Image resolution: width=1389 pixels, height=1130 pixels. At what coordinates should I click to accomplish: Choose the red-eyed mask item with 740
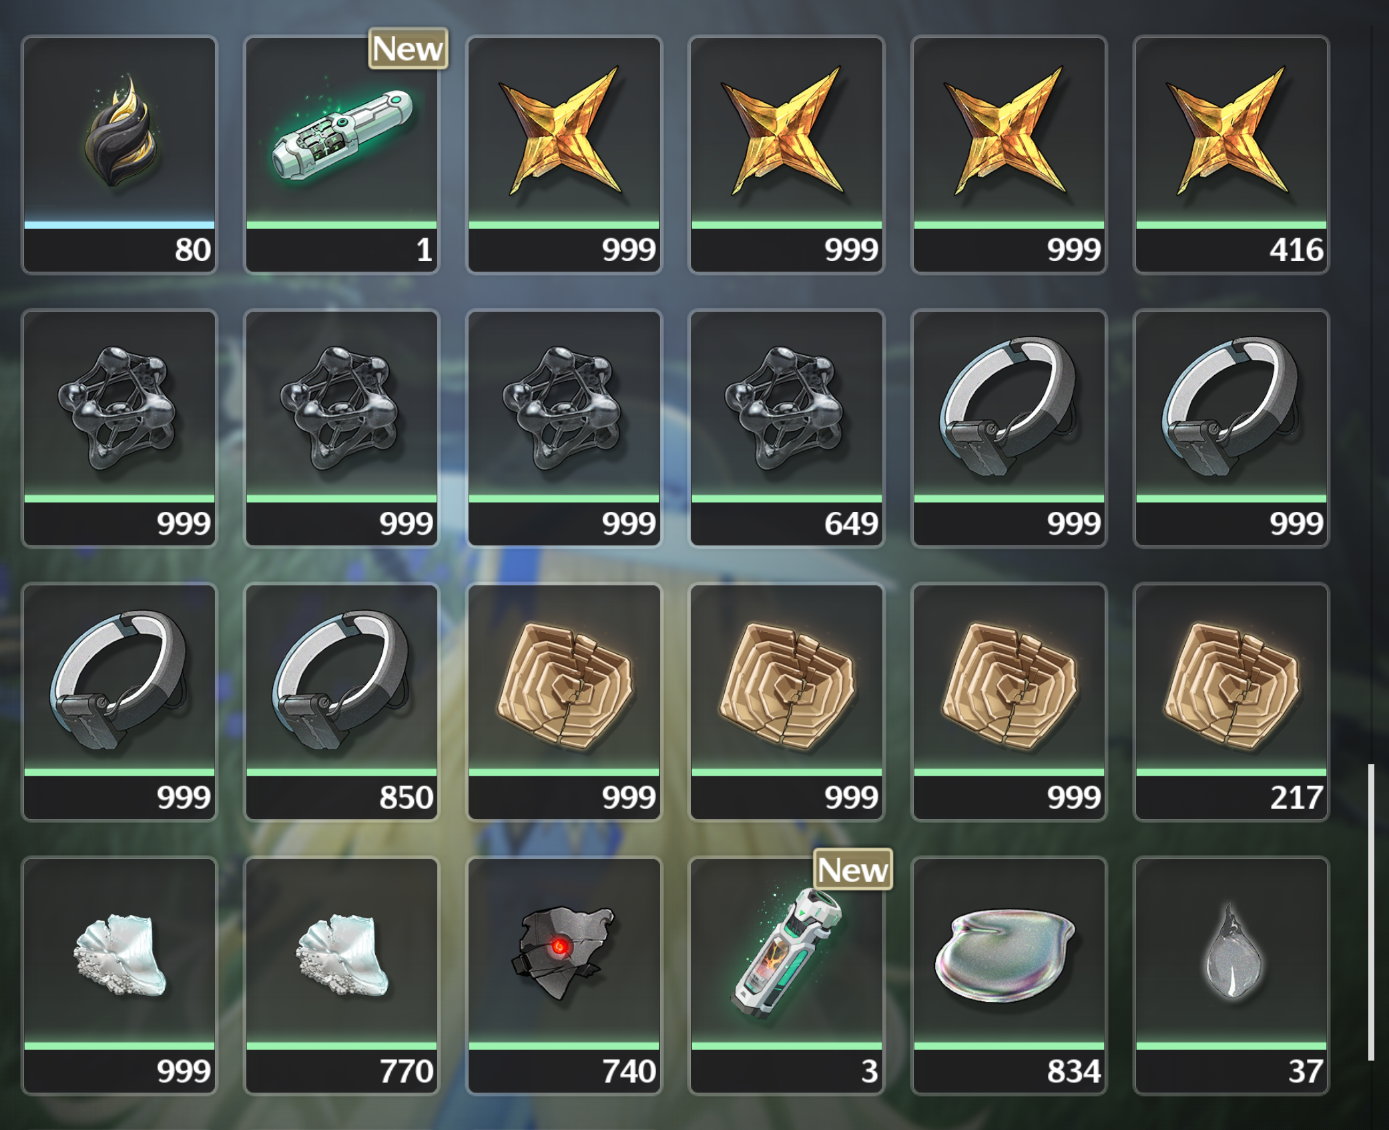coord(564,976)
